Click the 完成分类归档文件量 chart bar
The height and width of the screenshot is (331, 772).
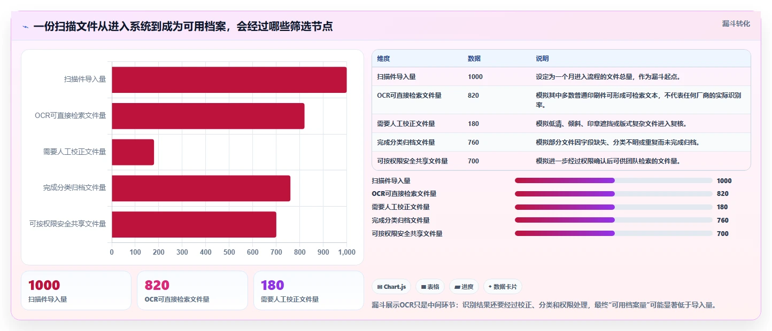click(201, 188)
